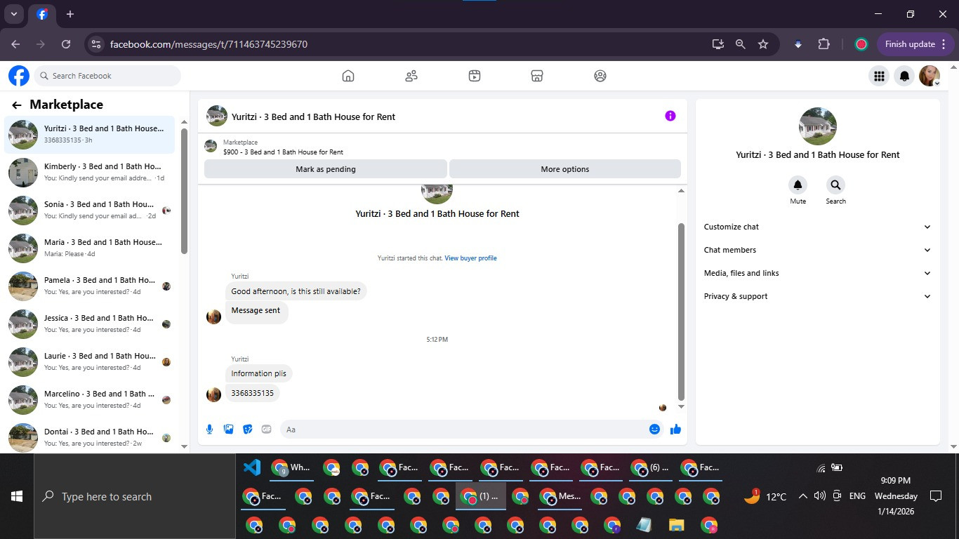Screen dimensions: 959x539
Task: Click More options button
Action: point(565,169)
